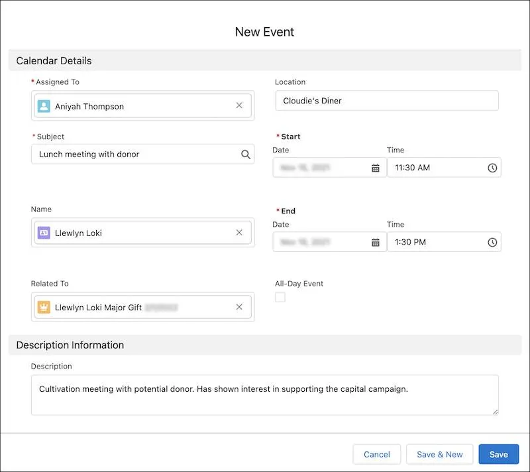Screen dimensions: 530x472
Task: Click the blue Save button
Action: (499, 454)
